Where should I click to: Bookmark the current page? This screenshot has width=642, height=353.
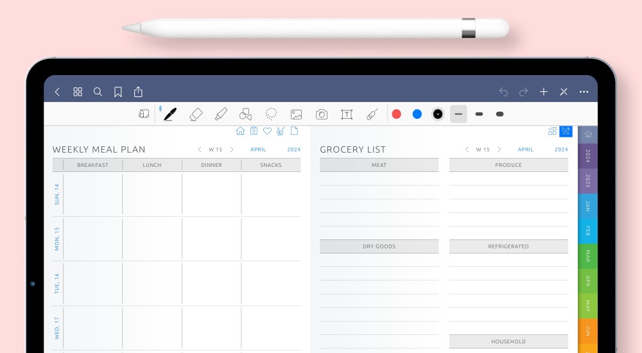[118, 92]
